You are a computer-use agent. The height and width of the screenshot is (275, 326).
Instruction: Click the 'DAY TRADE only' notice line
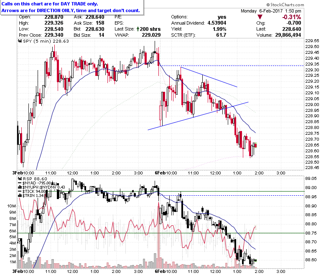click(x=50, y=4)
